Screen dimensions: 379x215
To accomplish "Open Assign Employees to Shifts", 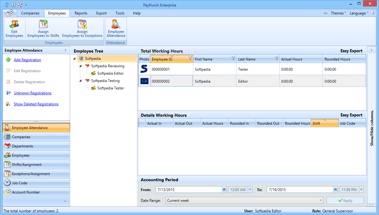I will pos(43,24).
